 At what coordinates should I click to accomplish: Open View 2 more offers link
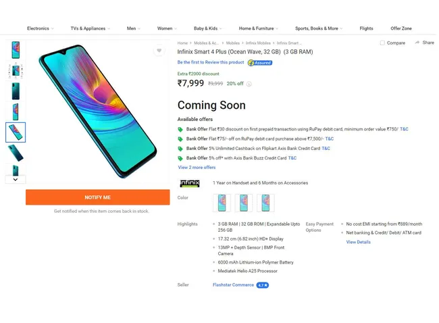point(197,167)
